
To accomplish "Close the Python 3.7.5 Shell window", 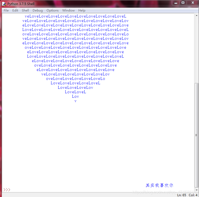I will pos(193,3).
